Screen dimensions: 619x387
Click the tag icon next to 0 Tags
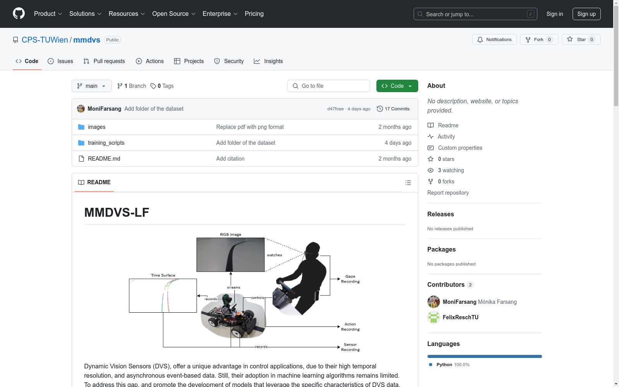[153, 86]
